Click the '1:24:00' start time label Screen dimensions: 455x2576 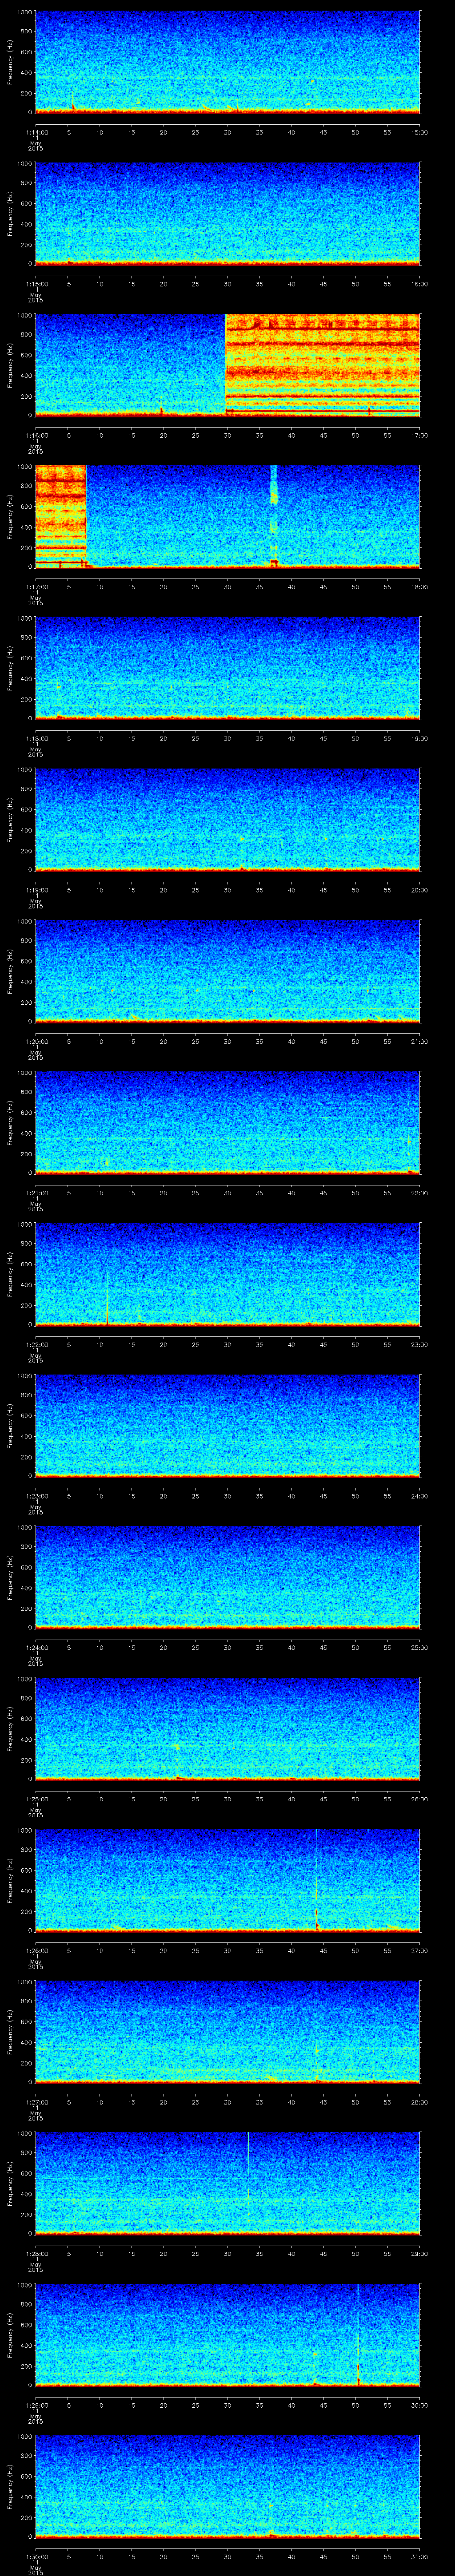click(x=36, y=1647)
